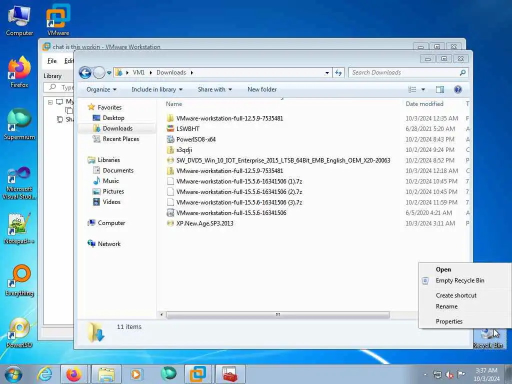
Task: Select the PowerISO desktop shortcut
Action: (x=19, y=332)
